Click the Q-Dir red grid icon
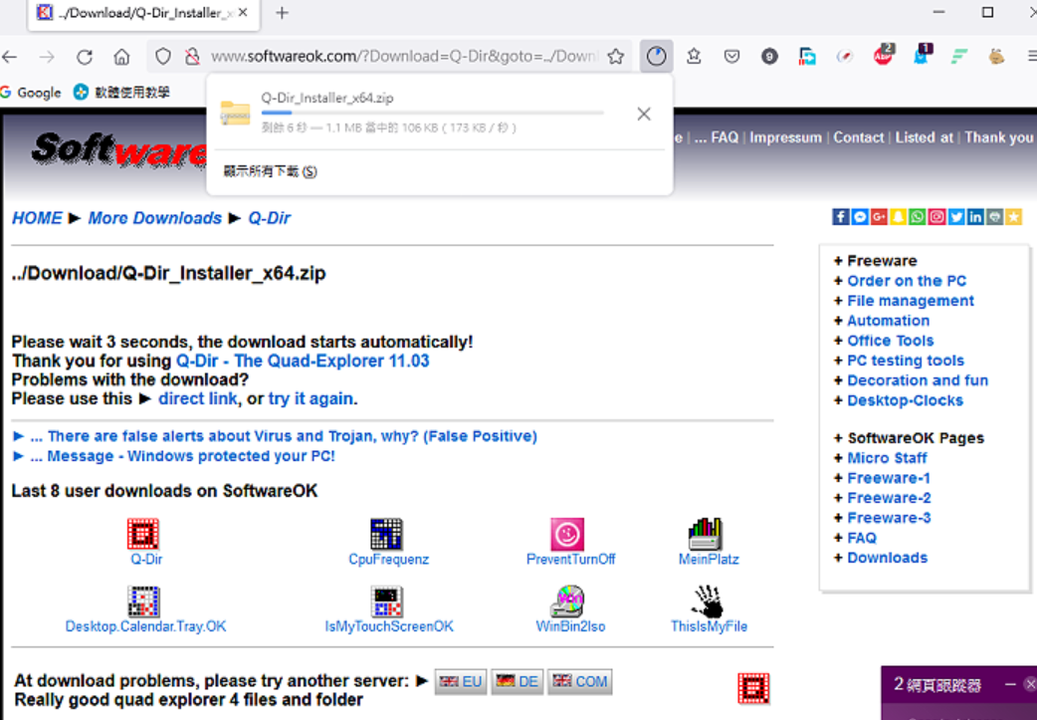Image resolution: width=1037 pixels, height=720 pixels. pos(143,534)
